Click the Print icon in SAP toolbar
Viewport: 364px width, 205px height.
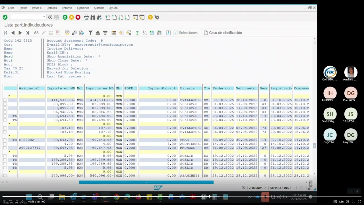point(86,17)
